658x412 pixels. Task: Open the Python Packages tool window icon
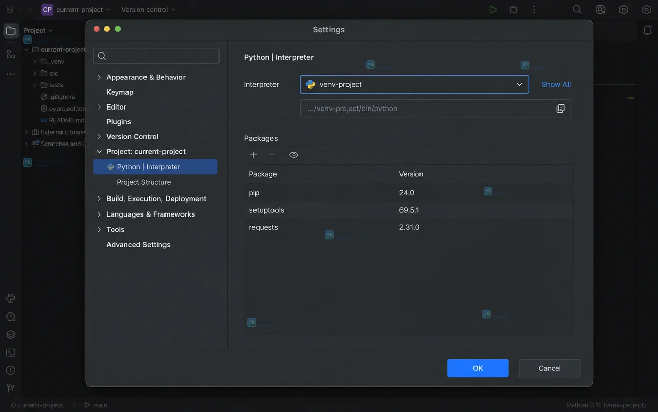coord(11,316)
